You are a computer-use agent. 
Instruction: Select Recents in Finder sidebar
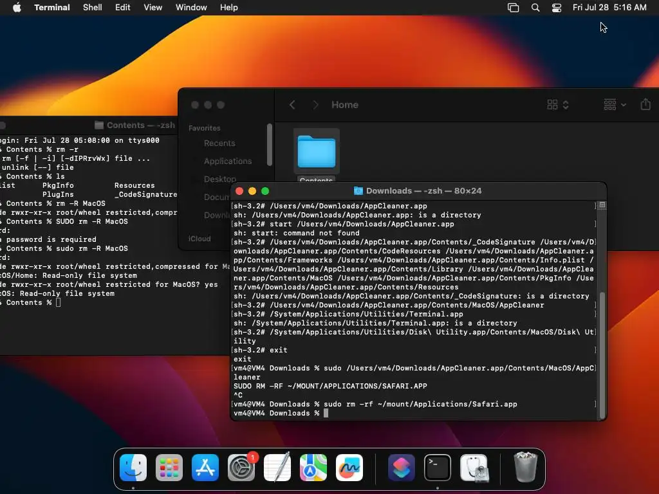pyautogui.click(x=219, y=143)
